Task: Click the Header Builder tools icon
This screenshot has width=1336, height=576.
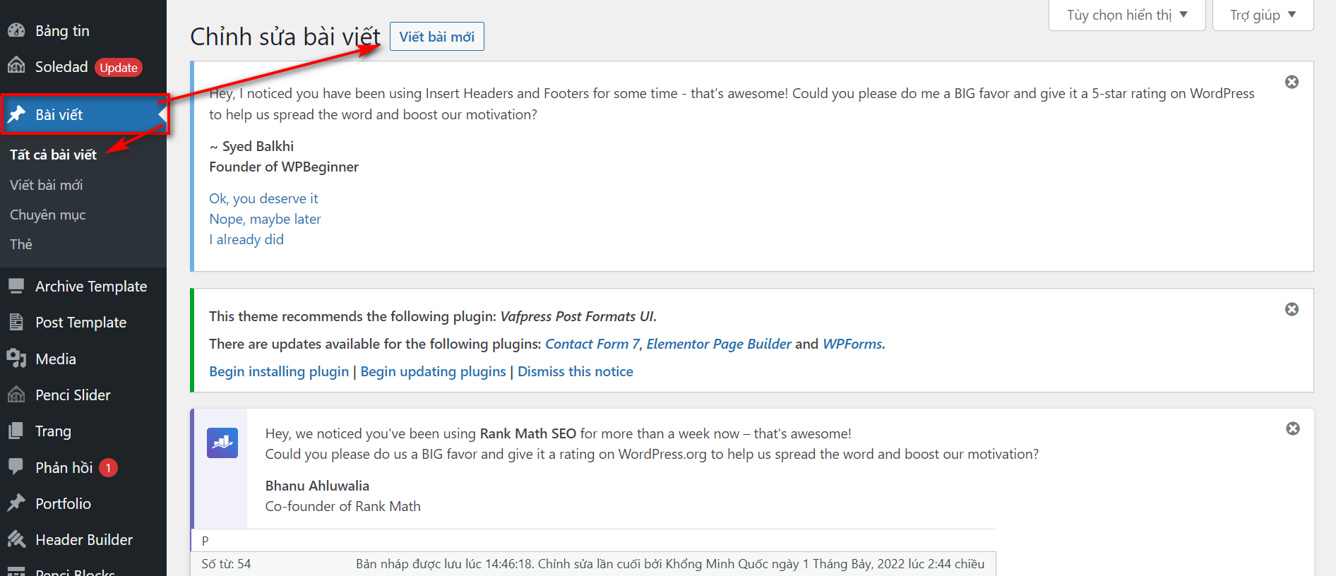Action: click(x=16, y=539)
